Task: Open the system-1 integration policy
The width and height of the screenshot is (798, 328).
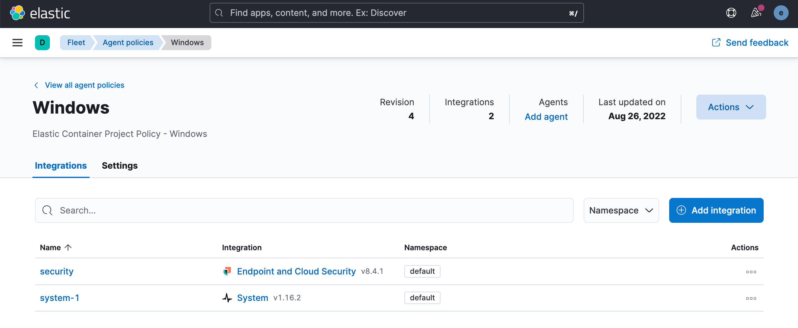Action: [60, 298]
